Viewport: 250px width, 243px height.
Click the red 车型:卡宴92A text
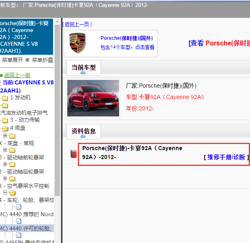coord(165,97)
